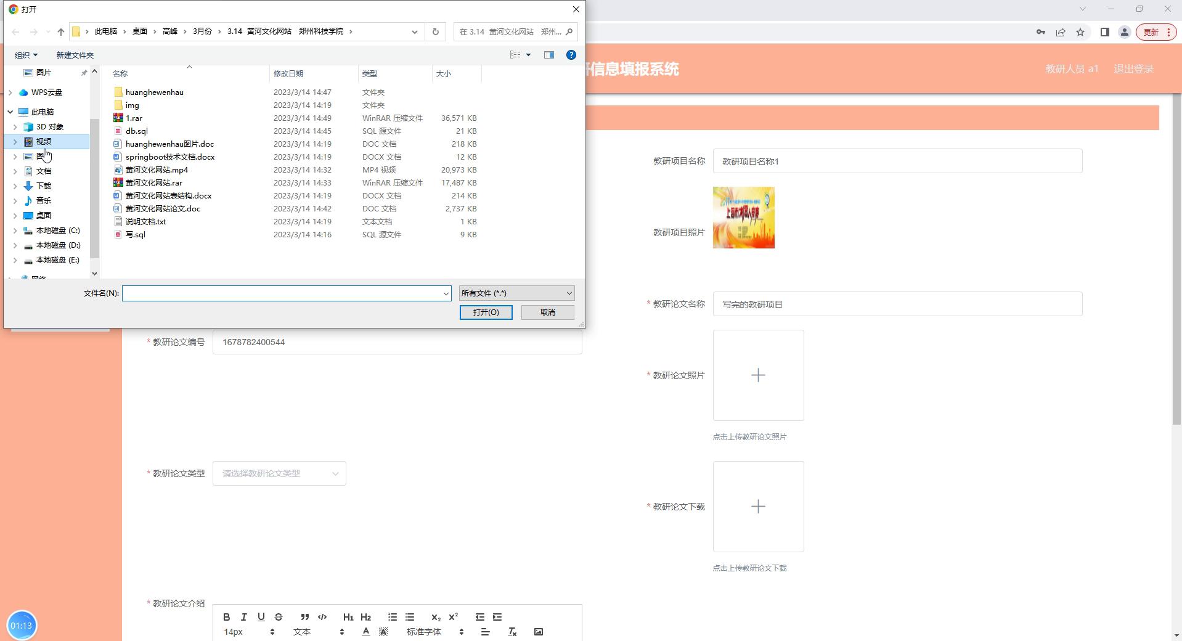Create a new folder with 新建文件夹

click(75, 55)
